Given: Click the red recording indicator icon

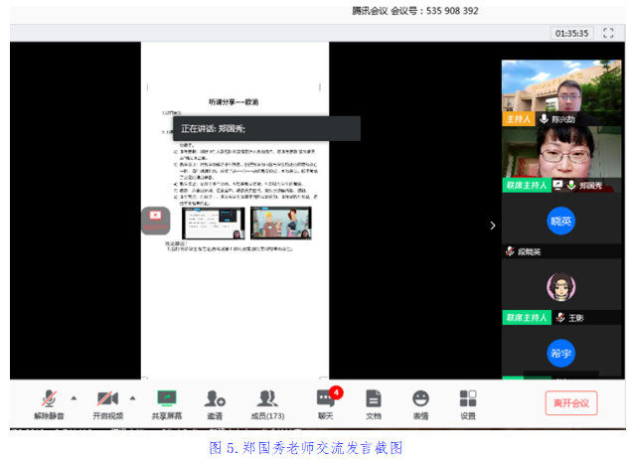Looking at the screenshot, I should click(154, 218).
